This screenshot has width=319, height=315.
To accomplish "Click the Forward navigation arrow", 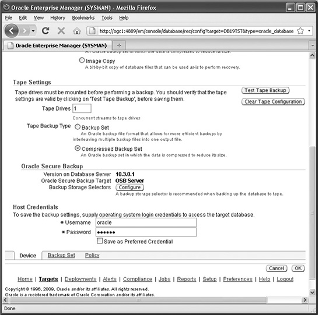I will click(x=25, y=31).
